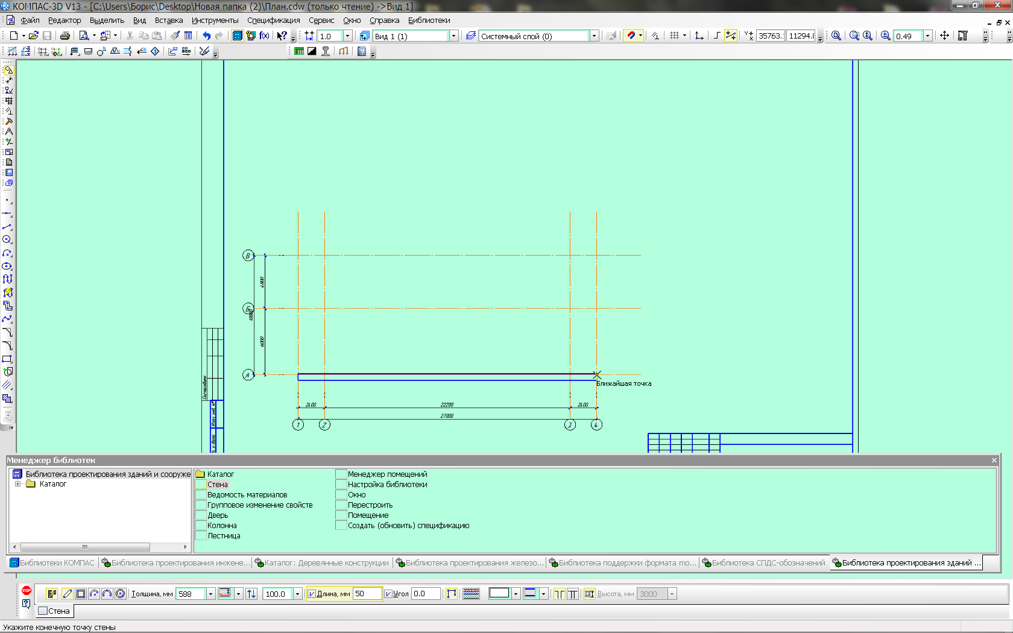Open the variables f(x) tool
Image resolution: width=1013 pixels, height=633 pixels.
pos(264,36)
